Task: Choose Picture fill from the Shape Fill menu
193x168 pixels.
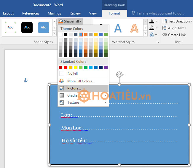Action: click(74, 88)
